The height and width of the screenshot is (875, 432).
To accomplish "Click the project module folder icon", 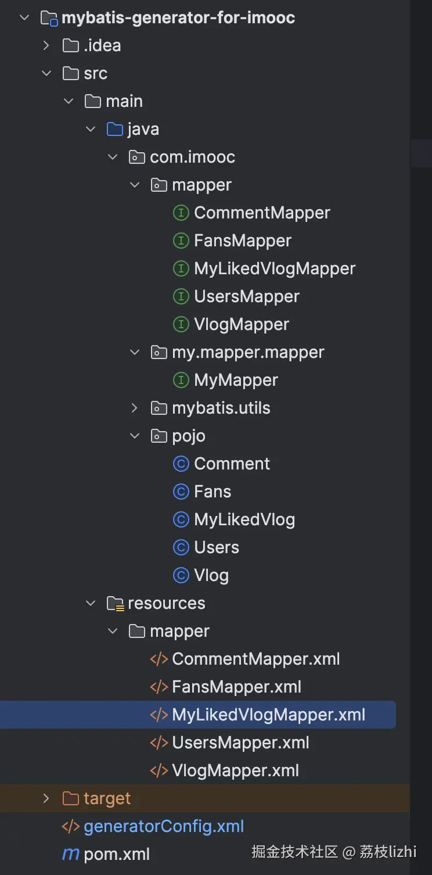I will [x=49, y=18].
